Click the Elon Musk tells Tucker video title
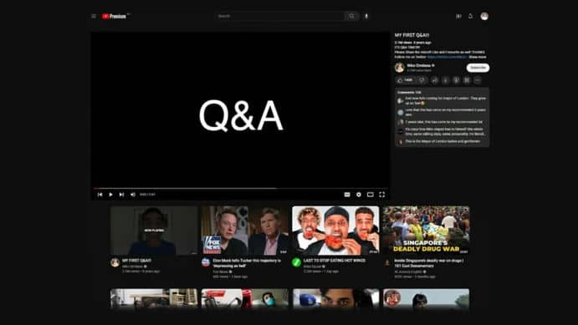 (x=247, y=263)
